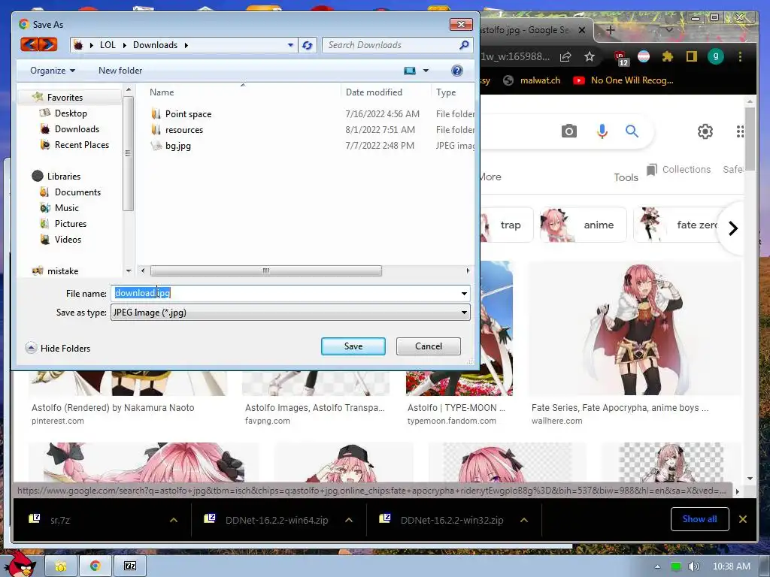This screenshot has width=770, height=577.
Task: Select Desktop in Favorites
Action: [x=70, y=113]
